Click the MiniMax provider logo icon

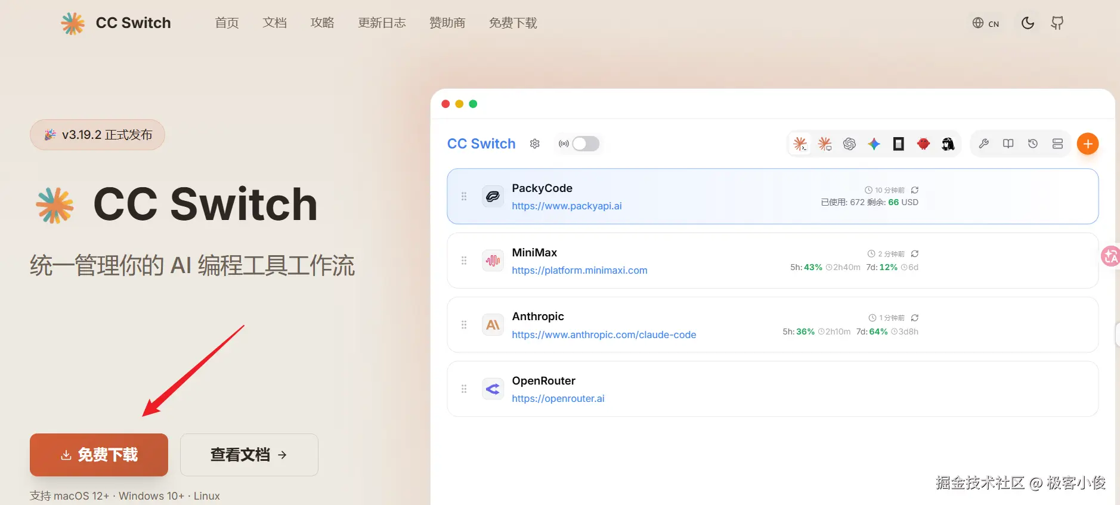pos(493,261)
